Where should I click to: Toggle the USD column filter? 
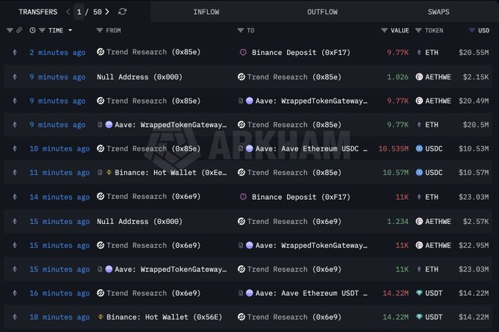pos(472,30)
